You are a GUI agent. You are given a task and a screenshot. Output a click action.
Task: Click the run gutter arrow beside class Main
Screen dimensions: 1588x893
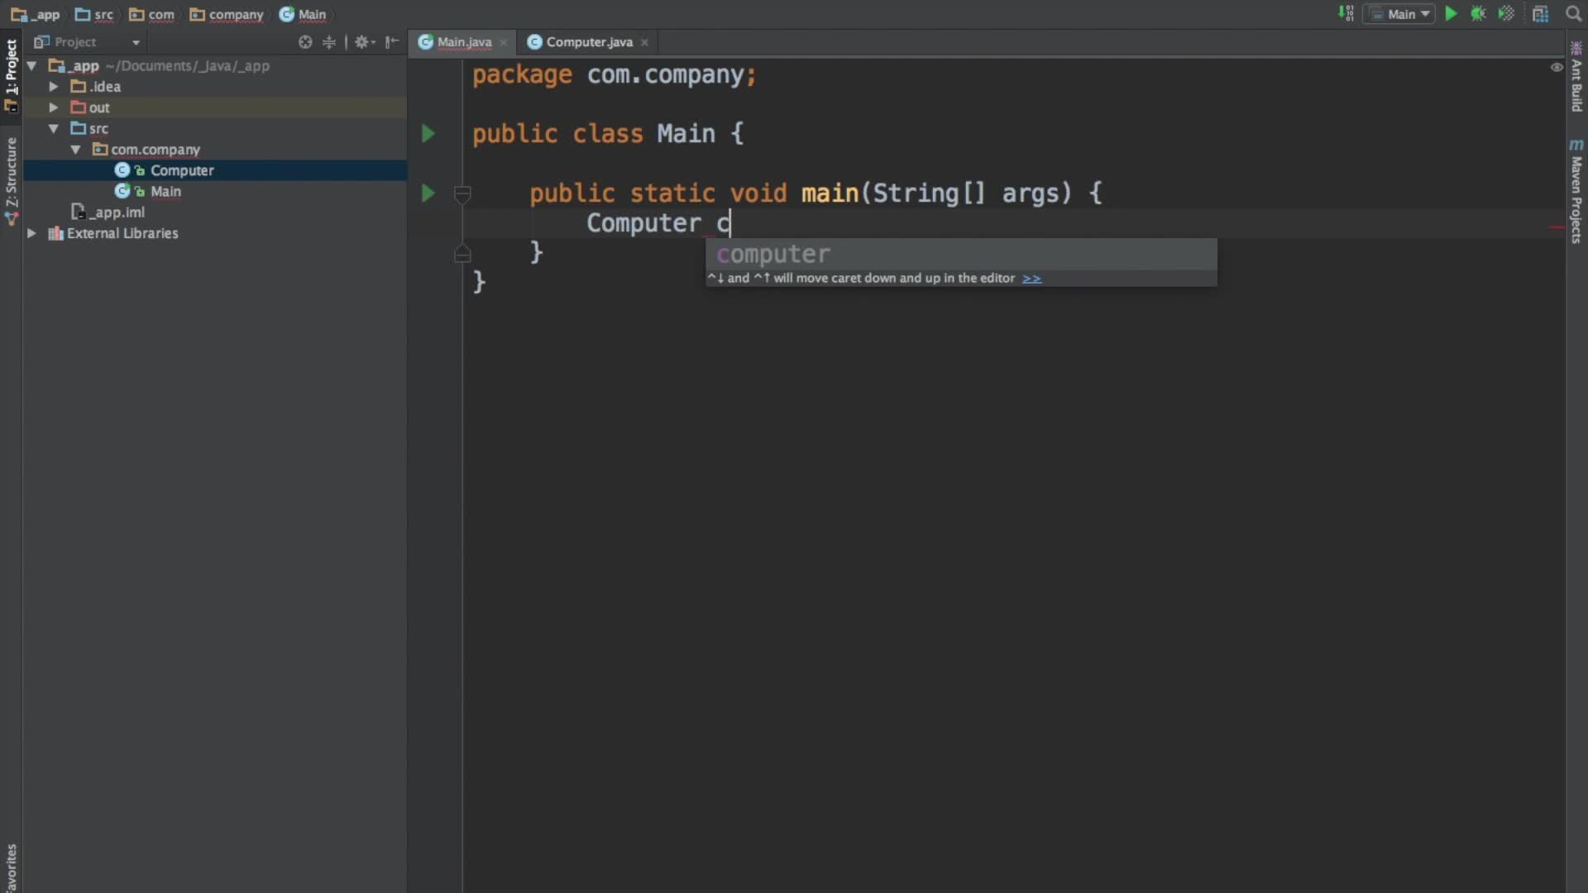tap(428, 133)
